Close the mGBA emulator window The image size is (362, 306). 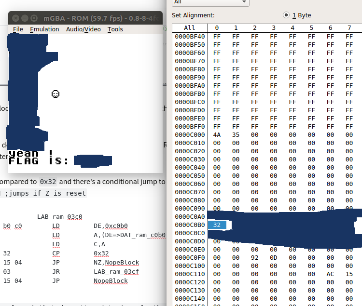point(14,18)
